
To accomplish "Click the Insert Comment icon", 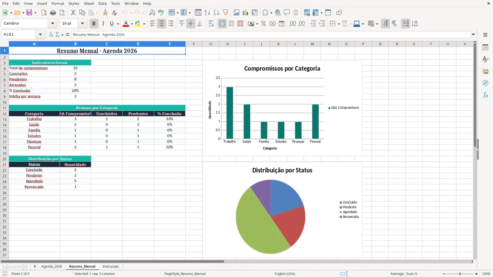I will click(287, 13).
